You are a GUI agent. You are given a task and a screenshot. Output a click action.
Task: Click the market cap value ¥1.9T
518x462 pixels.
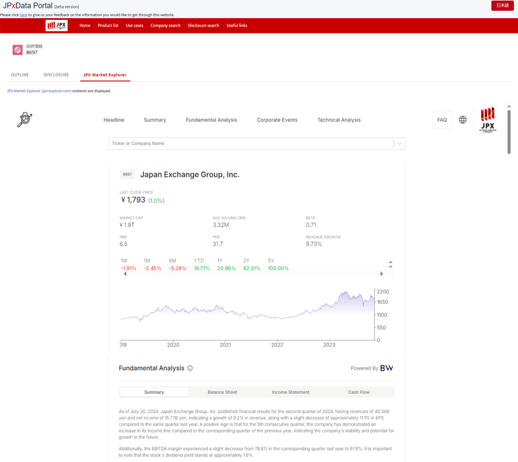pyautogui.click(x=127, y=225)
